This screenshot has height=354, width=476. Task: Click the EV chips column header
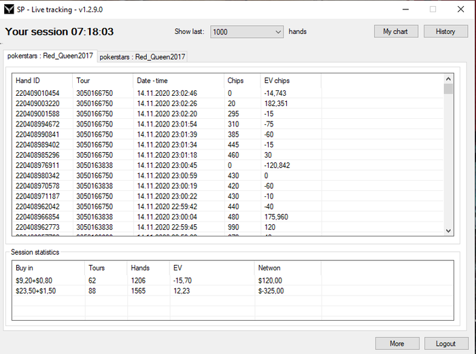coord(291,81)
